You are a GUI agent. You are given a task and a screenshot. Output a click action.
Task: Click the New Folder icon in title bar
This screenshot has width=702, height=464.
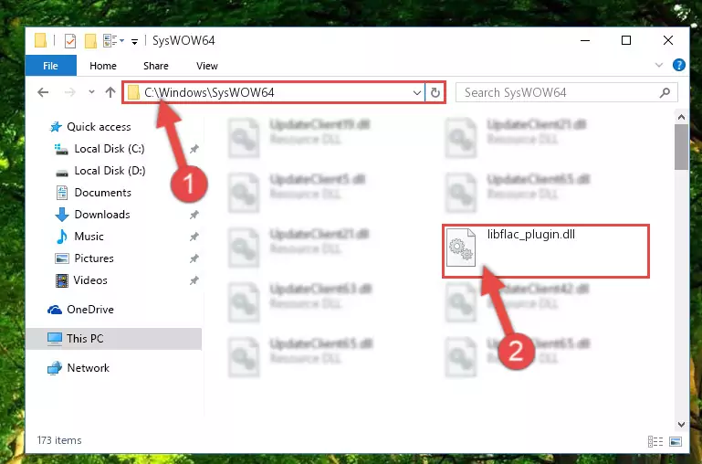[90, 41]
